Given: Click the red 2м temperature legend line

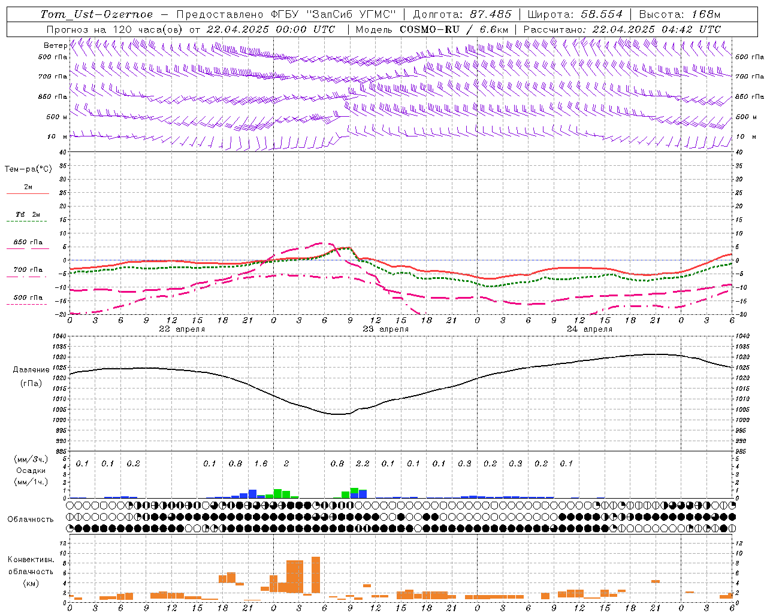Looking at the screenshot, I should (28, 193).
